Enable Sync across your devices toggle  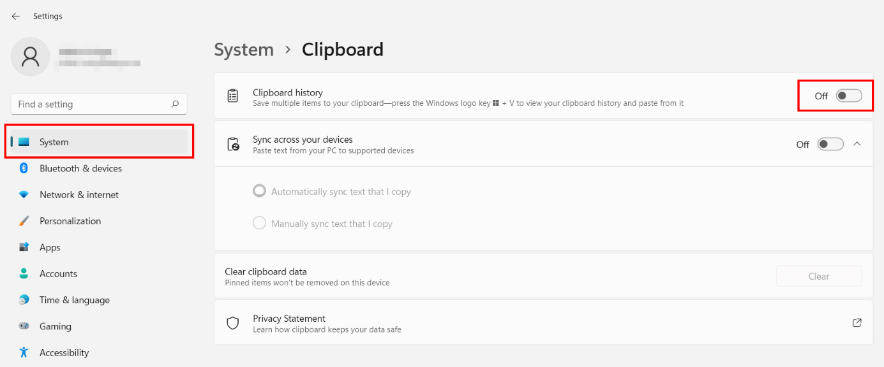[831, 144]
